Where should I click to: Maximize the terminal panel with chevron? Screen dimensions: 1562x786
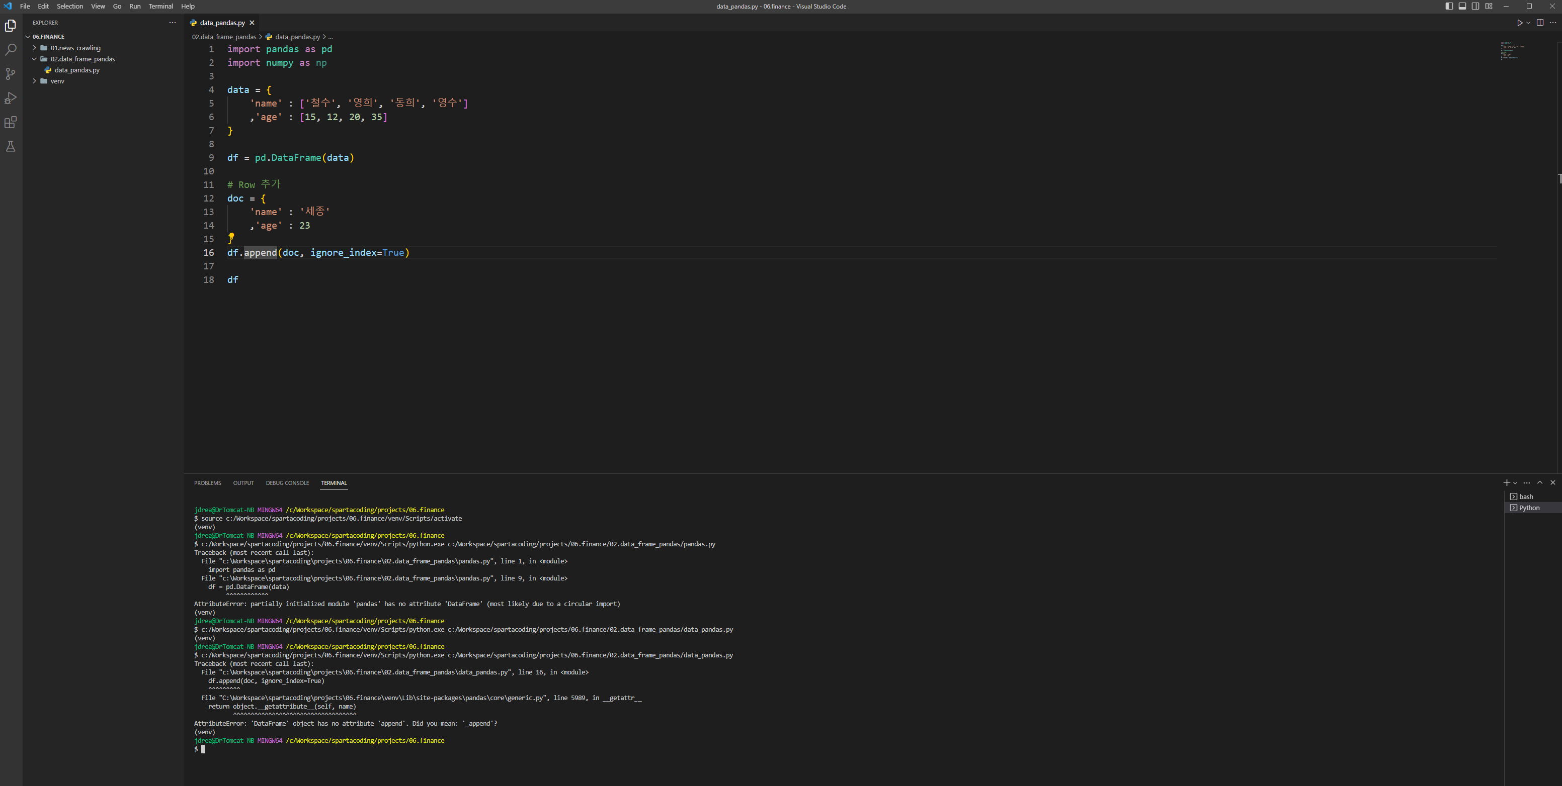click(x=1539, y=482)
